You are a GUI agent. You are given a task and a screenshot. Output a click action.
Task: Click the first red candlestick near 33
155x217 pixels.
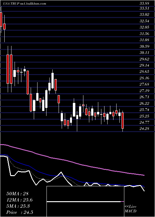point(1,19)
